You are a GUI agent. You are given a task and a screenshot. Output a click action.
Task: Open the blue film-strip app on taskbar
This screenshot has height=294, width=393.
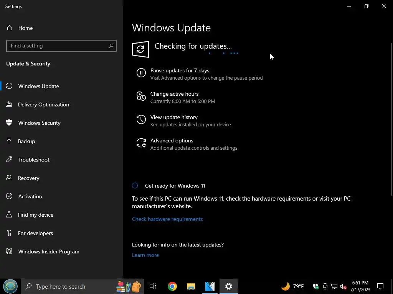click(x=210, y=286)
